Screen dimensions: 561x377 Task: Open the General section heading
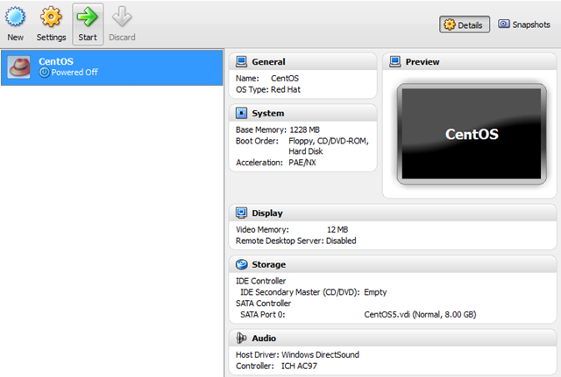pos(268,62)
